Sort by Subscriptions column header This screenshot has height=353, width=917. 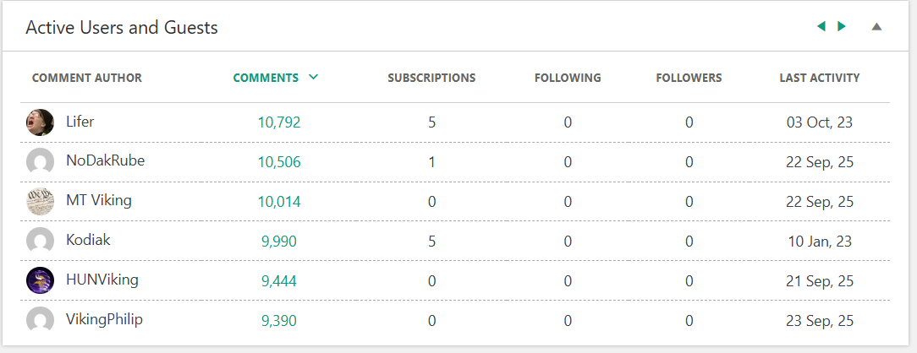[x=431, y=78]
